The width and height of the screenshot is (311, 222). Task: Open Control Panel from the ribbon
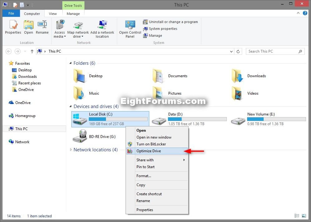[130, 28]
